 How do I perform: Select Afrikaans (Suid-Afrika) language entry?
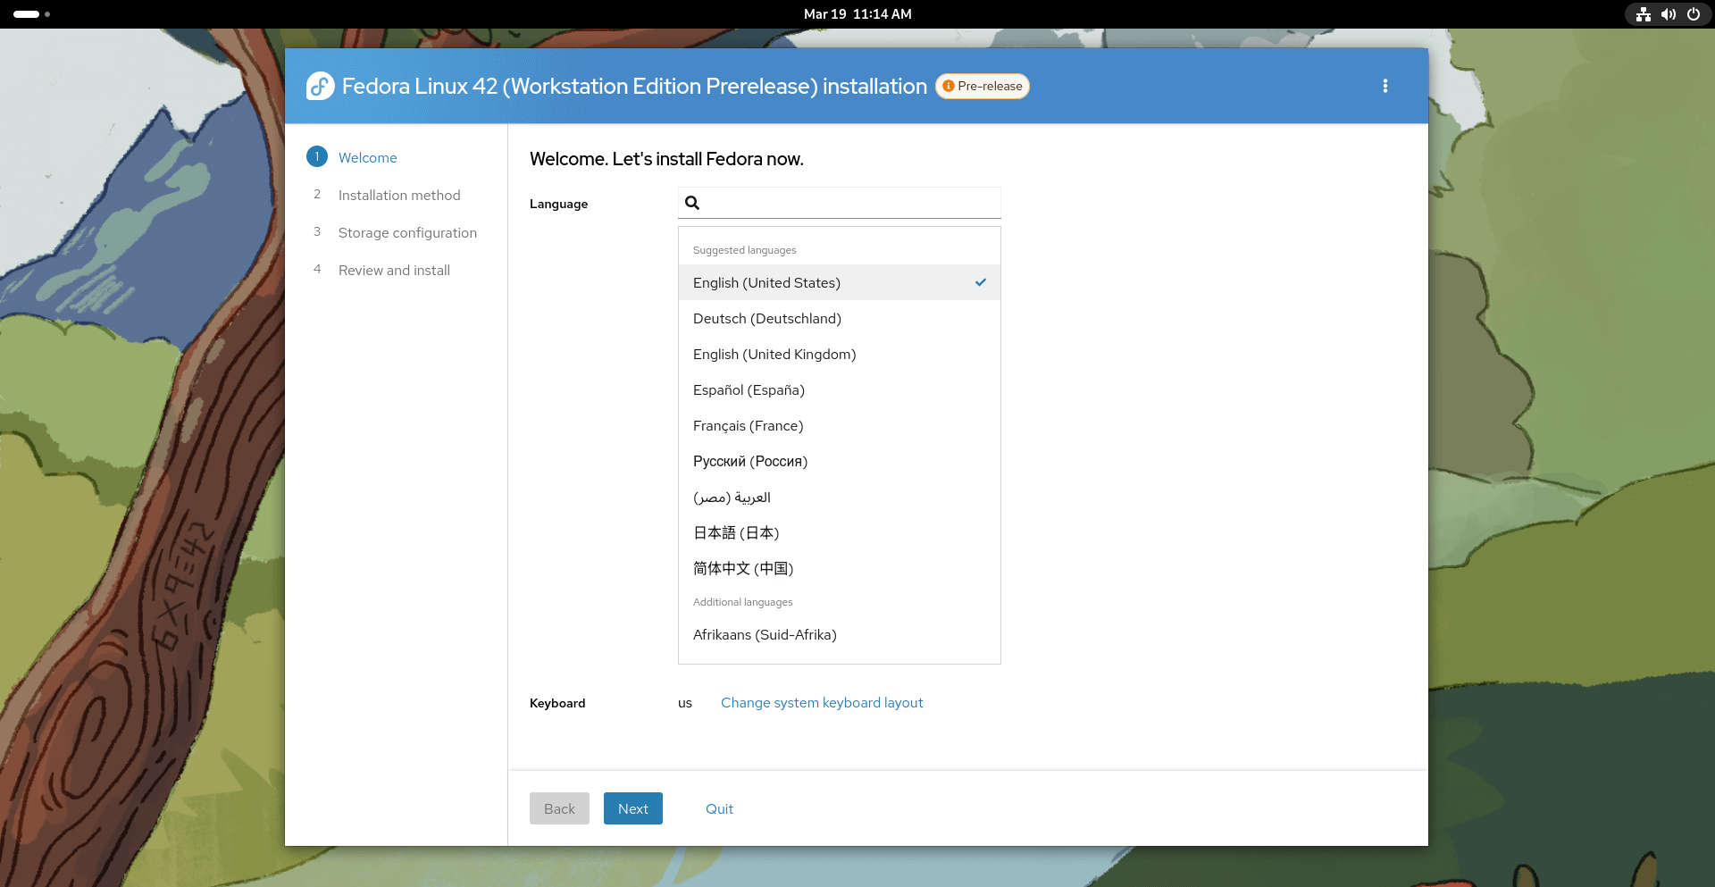pyautogui.click(x=765, y=634)
